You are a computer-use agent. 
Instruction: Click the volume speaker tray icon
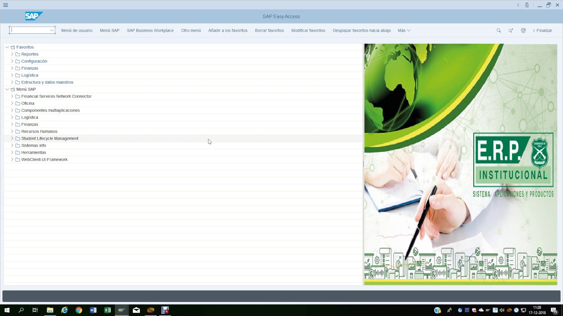point(502,310)
